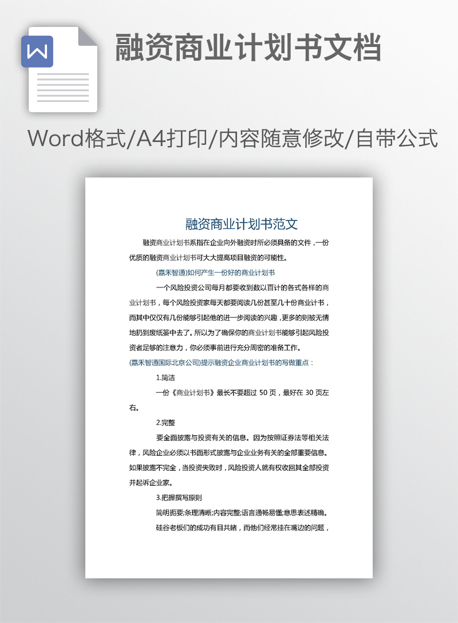
Task: Select the line (嘉禾智通)如何产生一份好的商业计划书
Action: [x=215, y=273]
